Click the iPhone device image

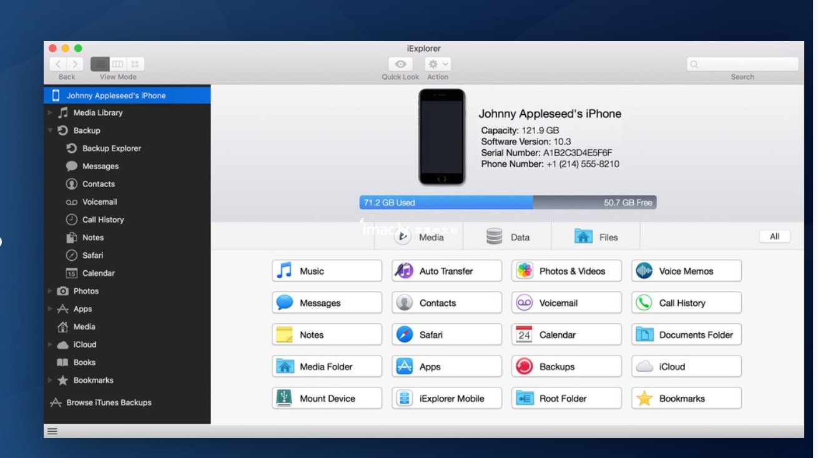click(x=441, y=137)
